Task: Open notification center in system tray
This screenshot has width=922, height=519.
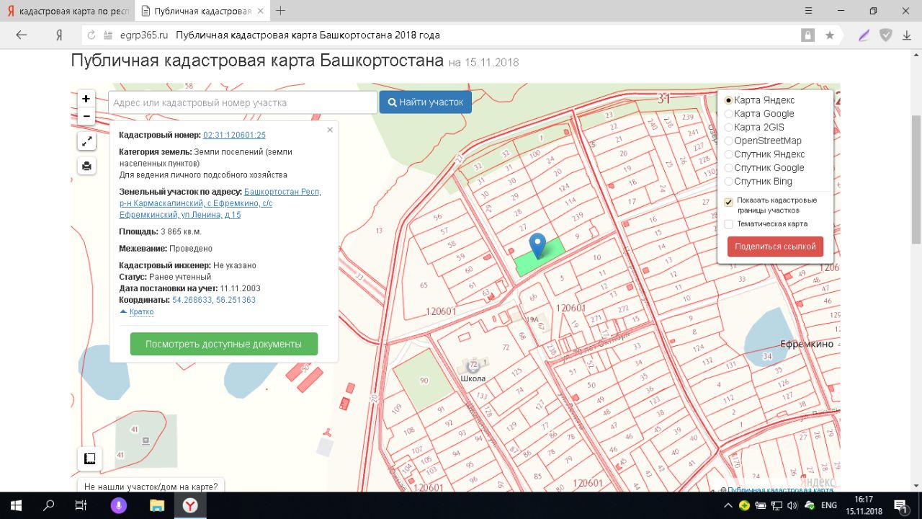Action: point(900,505)
